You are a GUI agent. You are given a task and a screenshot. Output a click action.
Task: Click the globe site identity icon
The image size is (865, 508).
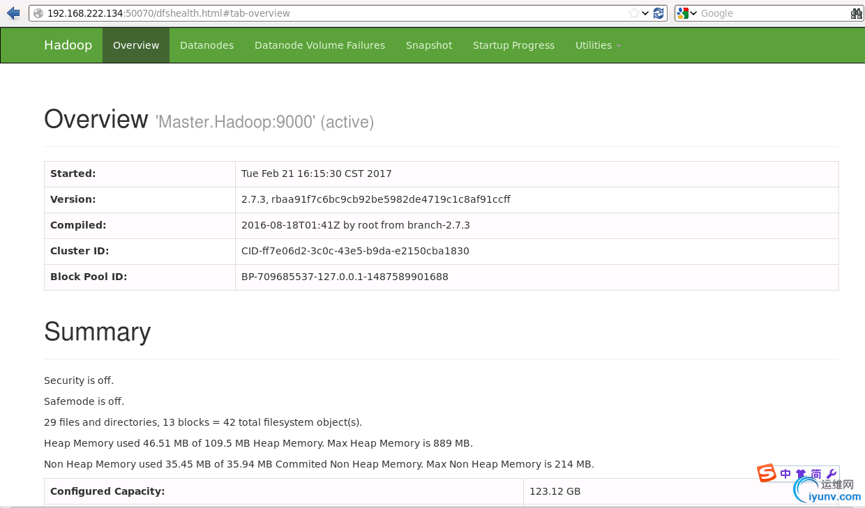point(38,13)
